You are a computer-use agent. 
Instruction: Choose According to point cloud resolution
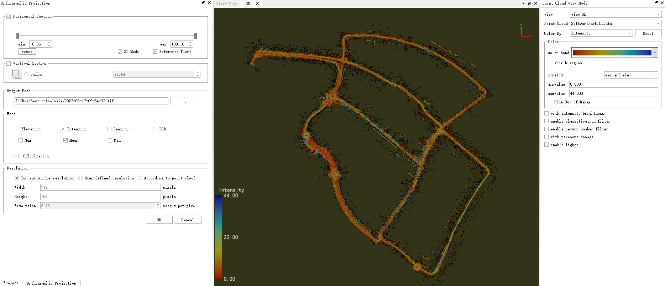(x=140, y=178)
